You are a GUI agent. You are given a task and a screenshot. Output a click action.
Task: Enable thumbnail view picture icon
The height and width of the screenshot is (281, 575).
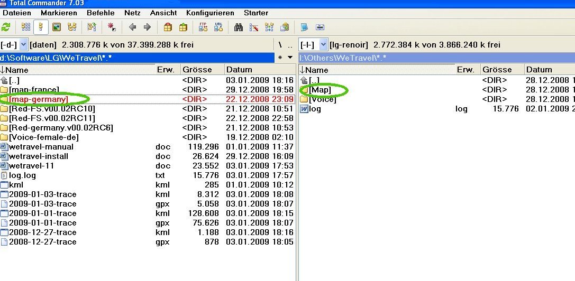point(56,27)
